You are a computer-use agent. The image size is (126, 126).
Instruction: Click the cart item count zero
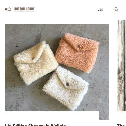coord(116,11)
